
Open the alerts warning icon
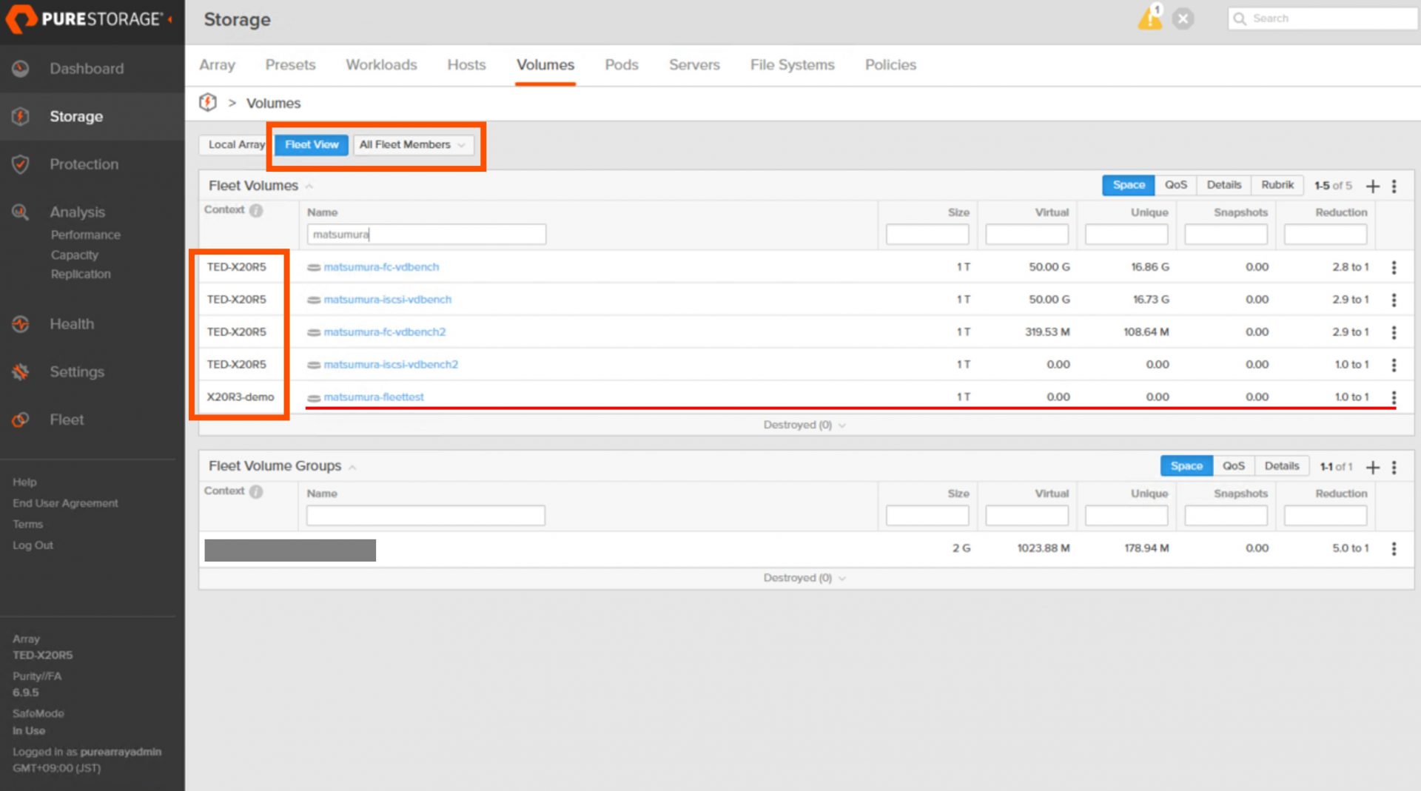(1149, 18)
